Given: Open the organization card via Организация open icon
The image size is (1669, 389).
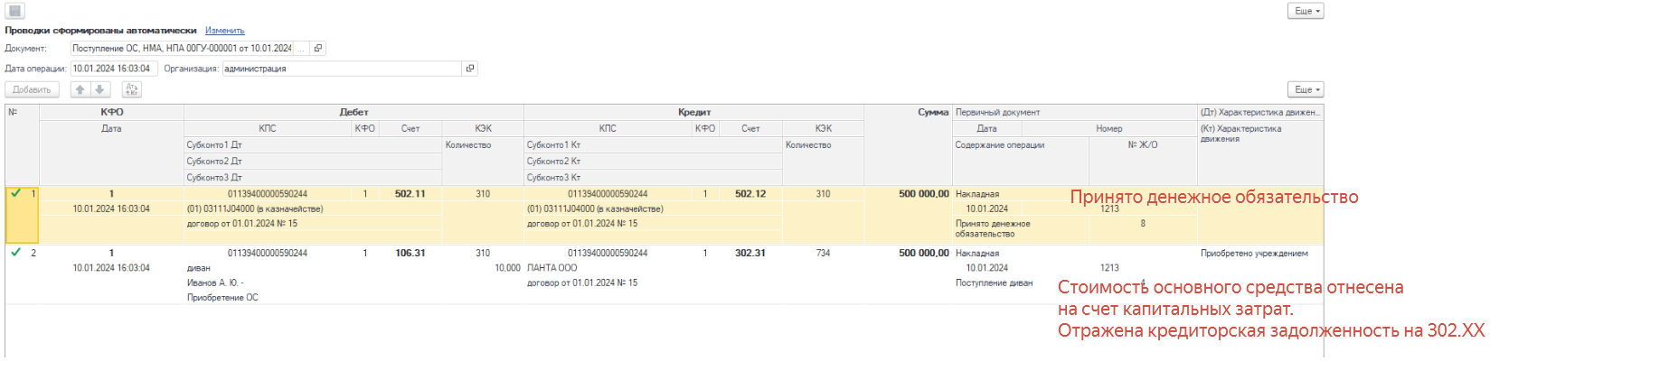Looking at the screenshot, I should pyautogui.click(x=470, y=69).
